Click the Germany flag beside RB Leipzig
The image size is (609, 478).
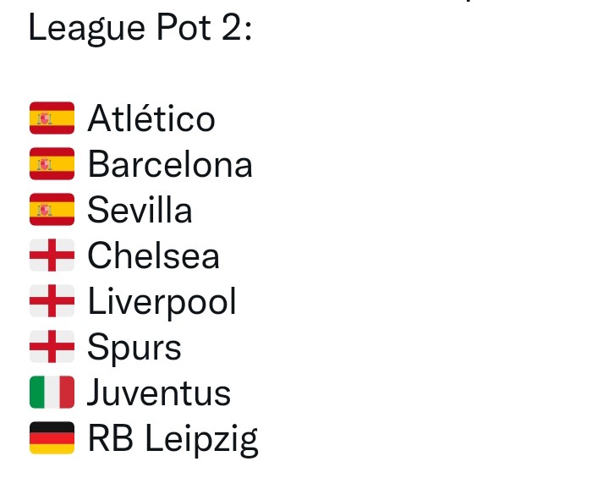click(x=52, y=437)
